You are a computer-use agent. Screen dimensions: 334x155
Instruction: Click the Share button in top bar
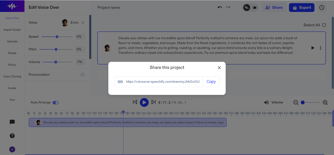coord(274,8)
